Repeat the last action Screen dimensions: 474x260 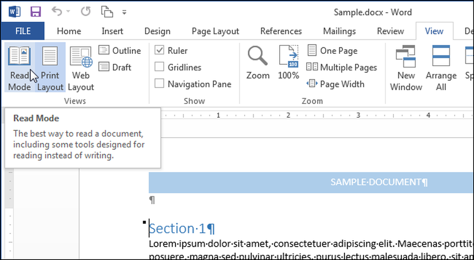[x=86, y=12]
